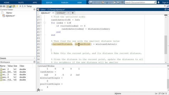The height and width of the screenshot is (95, 169).
Task: Open Help with the question mark icon
Action: 118,2
